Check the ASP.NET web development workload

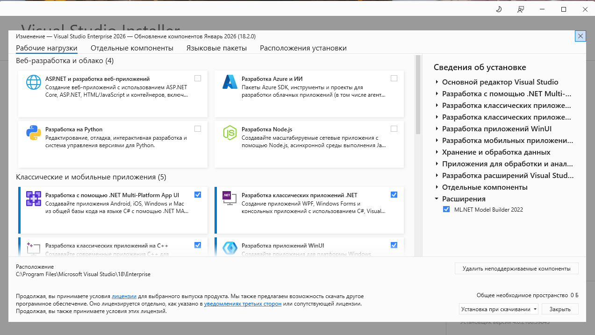[x=198, y=78]
